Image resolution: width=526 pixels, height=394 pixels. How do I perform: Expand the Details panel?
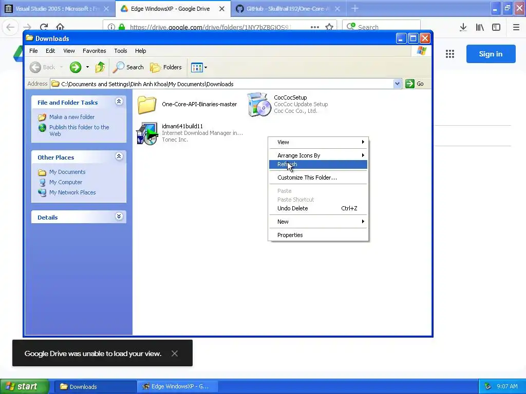119,217
